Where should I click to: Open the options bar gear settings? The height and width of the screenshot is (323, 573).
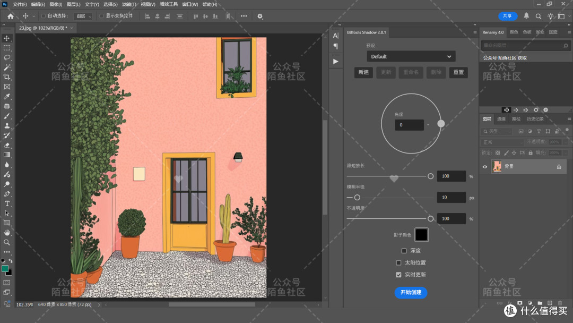point(260,16)
